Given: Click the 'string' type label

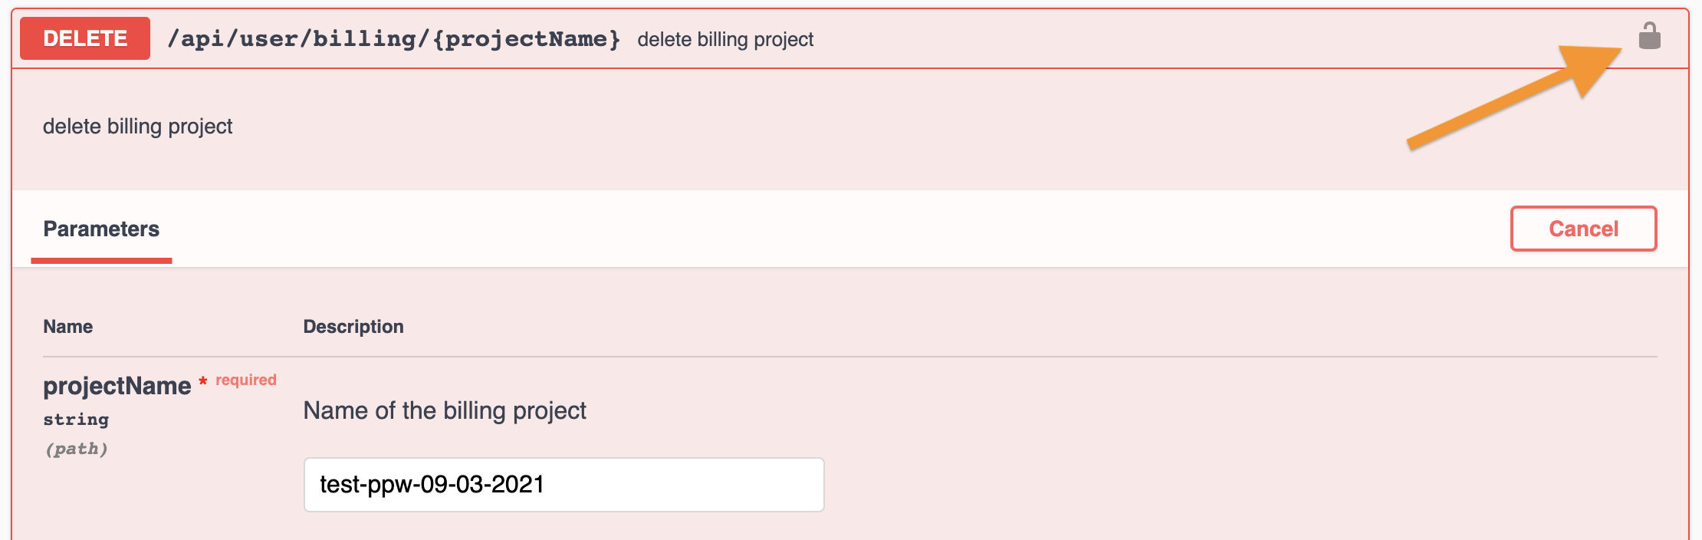Looking at the screenshot, I should (x=76, y=420).
